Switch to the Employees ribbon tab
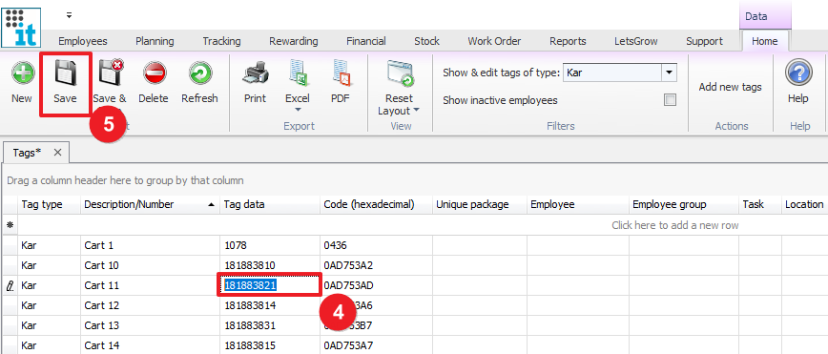Image resolution: width=828 pixels, height=354 pixels. (x=83, y=41)
